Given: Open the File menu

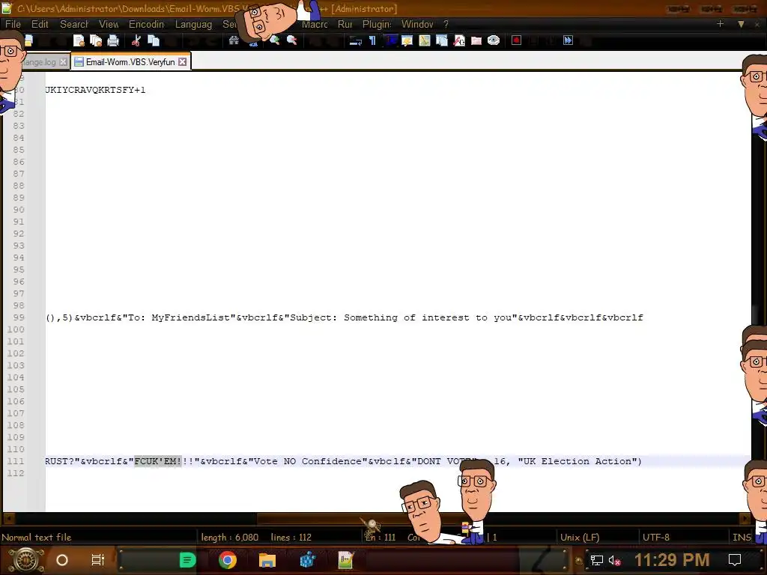Looking at the screenshot, I should [13, 24].
